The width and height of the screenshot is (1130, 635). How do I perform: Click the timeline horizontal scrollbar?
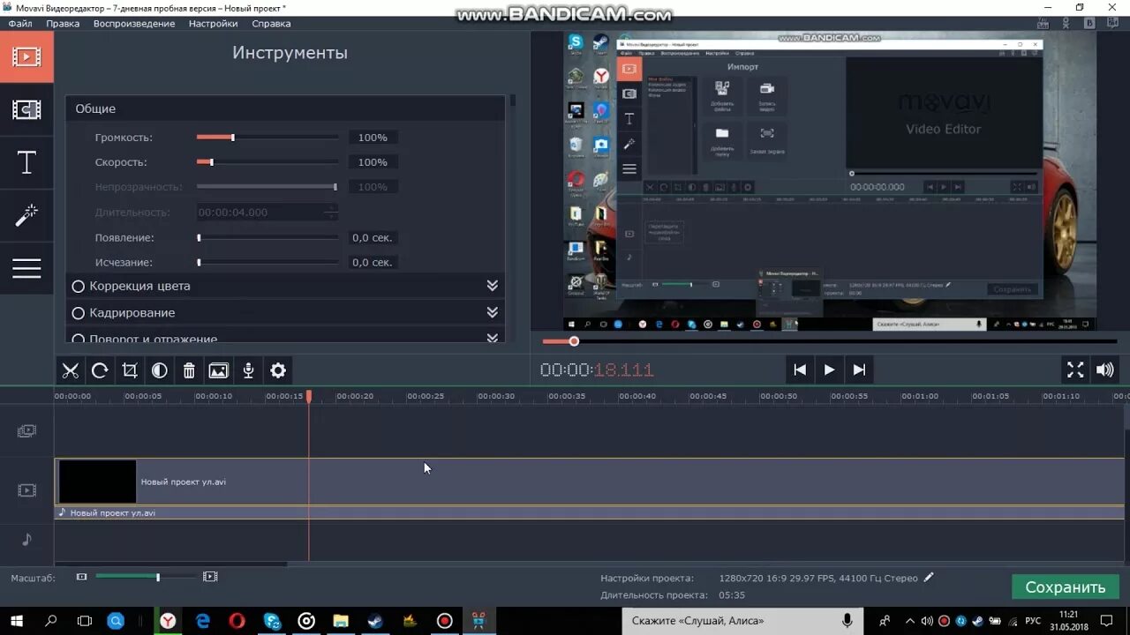(170, 564)
